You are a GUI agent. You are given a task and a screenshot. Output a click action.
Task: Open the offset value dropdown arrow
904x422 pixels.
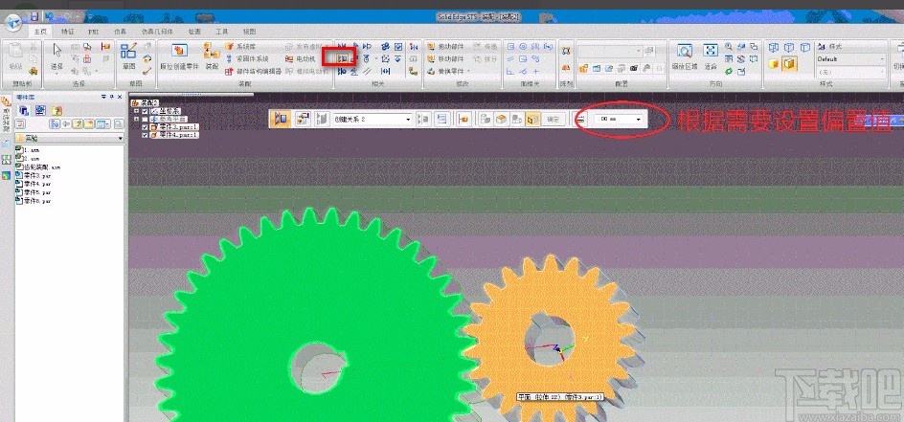click(x=638, y=120)
